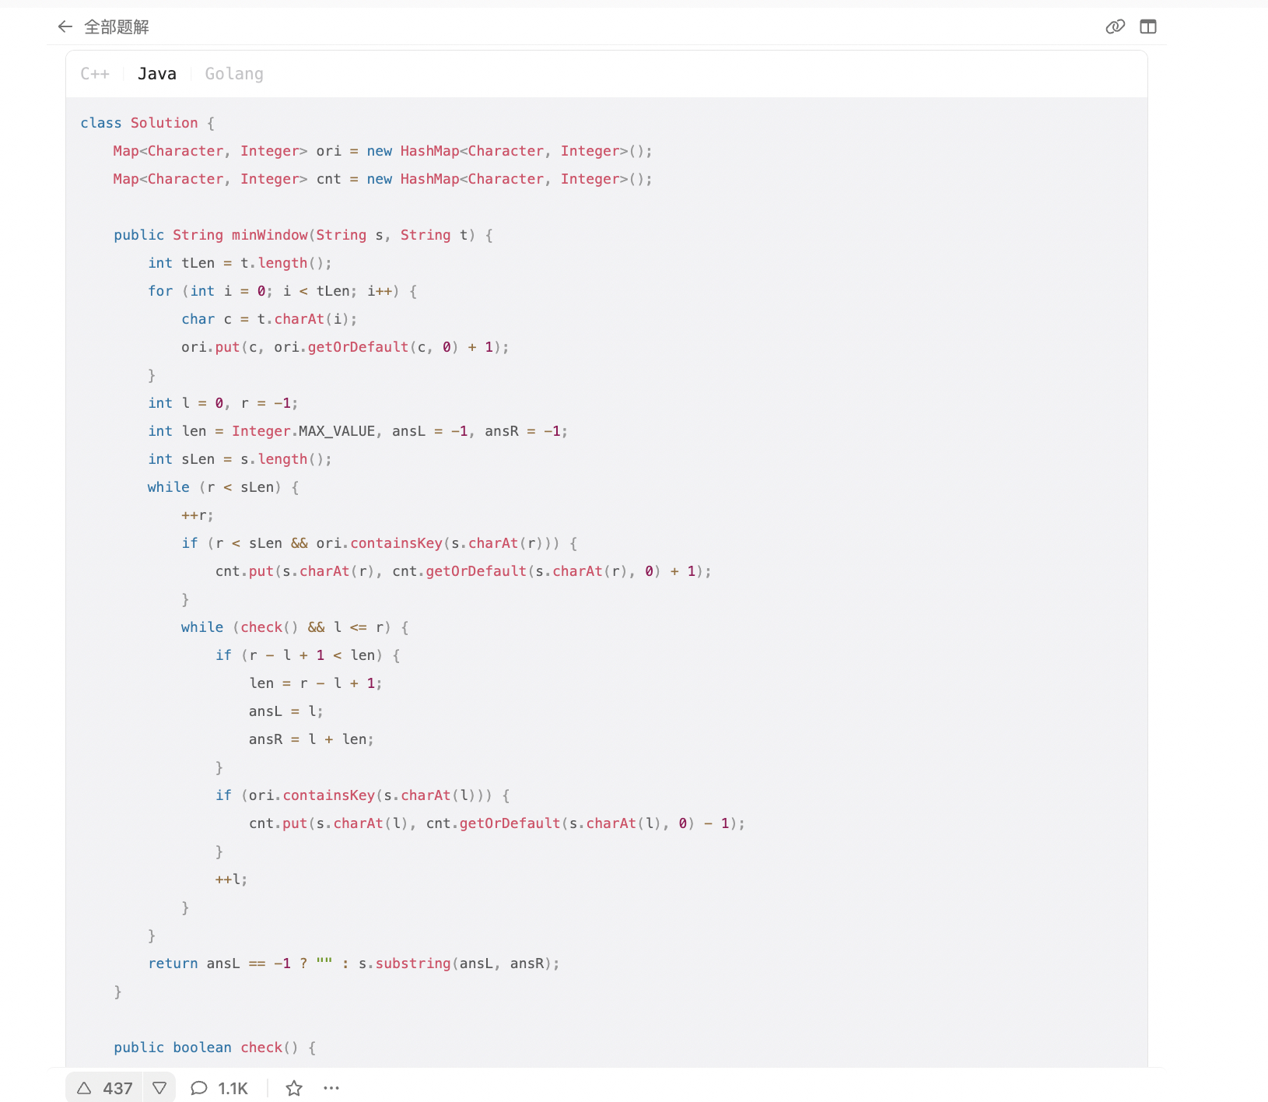
Task: Open the more options ellipsis menu
Action: 331,1088
